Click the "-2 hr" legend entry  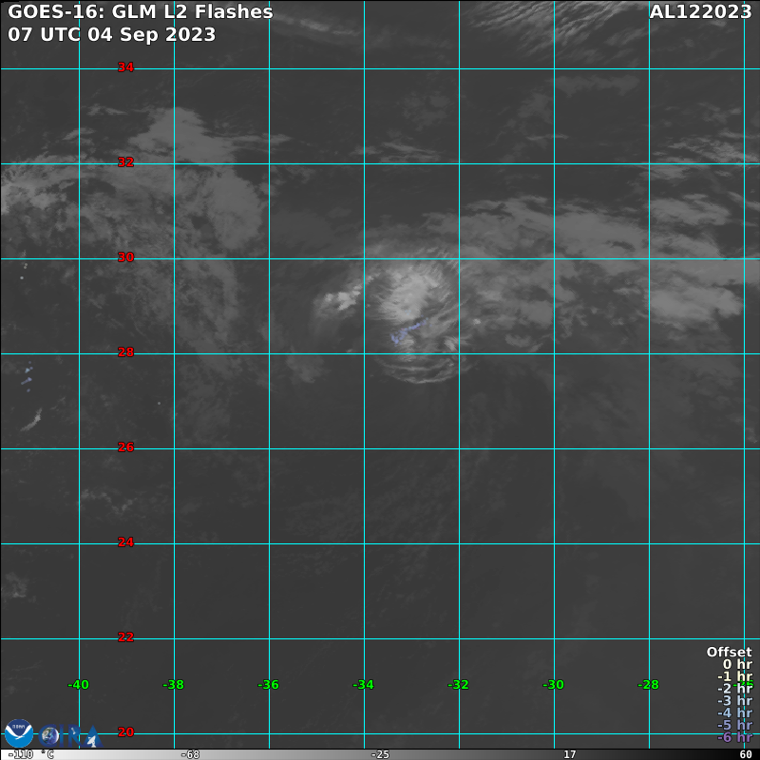tap(734, 689)
